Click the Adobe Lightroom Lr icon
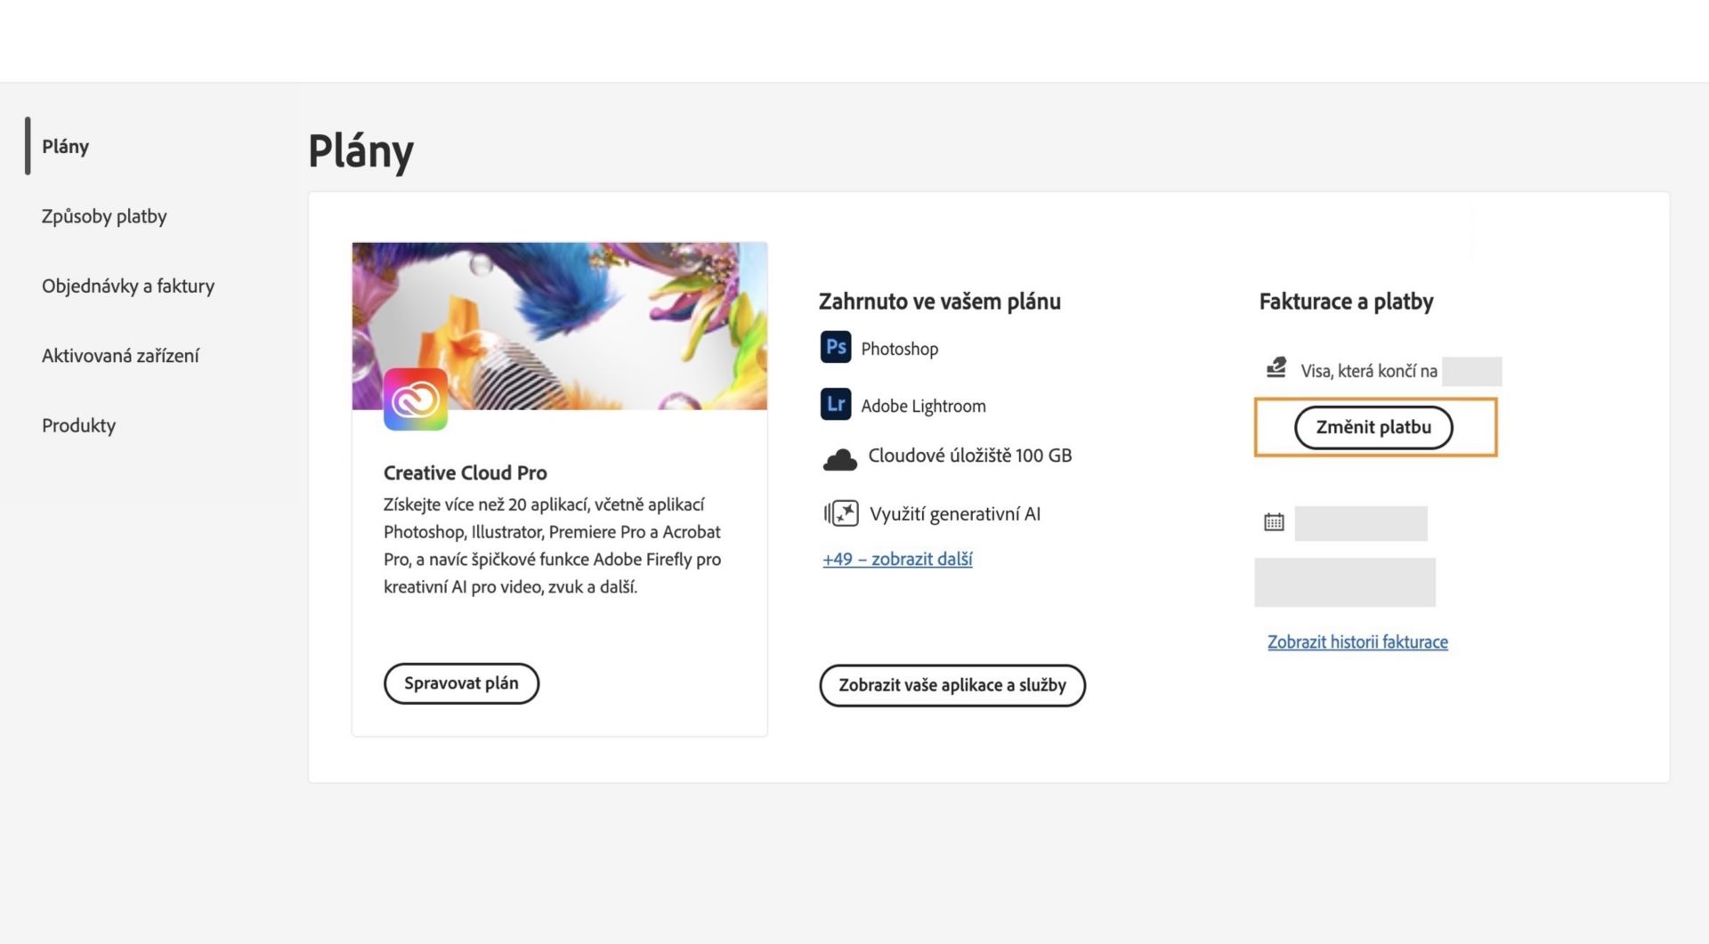The height and width of the screenshot is (944, 1709). point(835,404)
